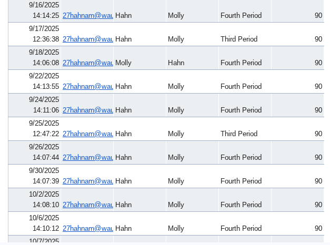This screenshot has width=330, height=245.
Task: Click the email link for 10/2/2025
Action: [87, 205]
